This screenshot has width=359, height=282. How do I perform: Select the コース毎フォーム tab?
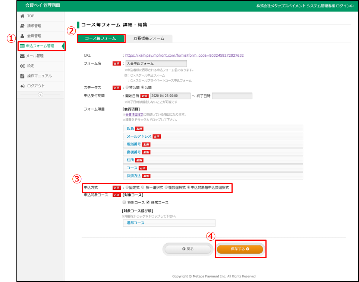coord(100,38)
